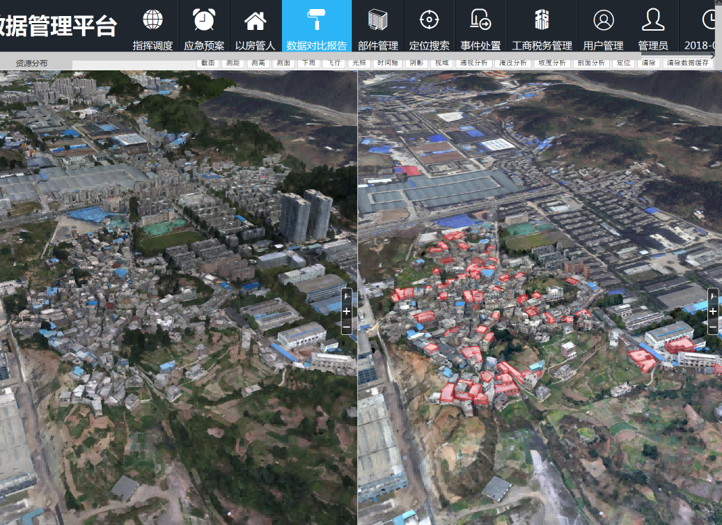Click the 视域 viewshed button
The height and width of the screenshot is (525, 722).
click(x=441, y=63)
